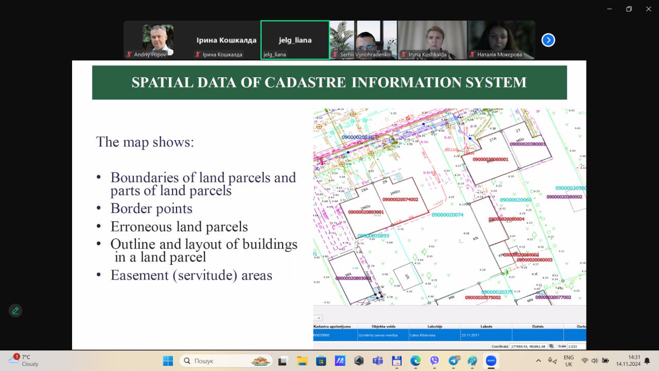Screen dimensions: 659x371
Task: Open Microsoft Teams from the taskbar
Action: click(378, 361)
